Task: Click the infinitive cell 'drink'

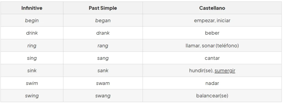Action: [x=32, y=33]
